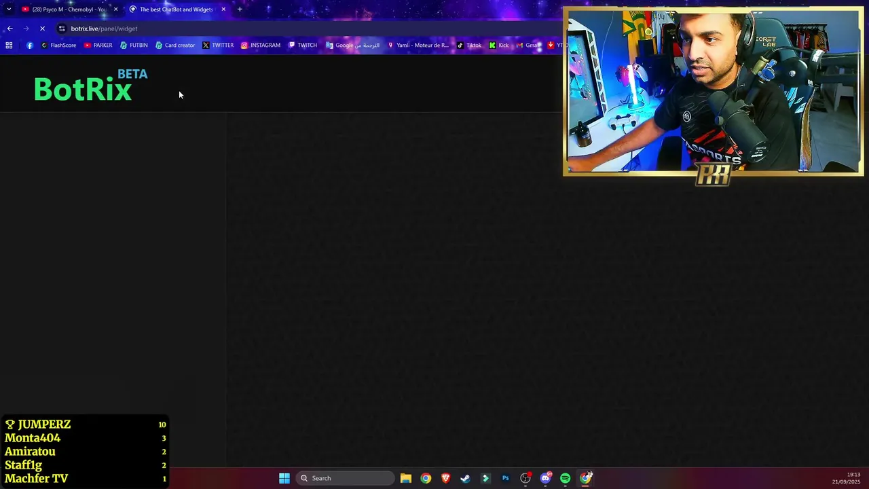
Task: Open the Kick bookmark
Action: point(499,46)
